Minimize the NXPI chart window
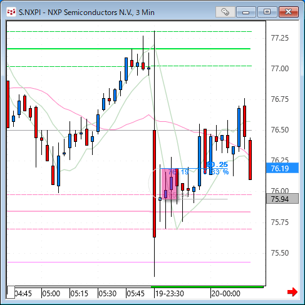The height and width of the screenshot is (305, 305). pos(246,12)
